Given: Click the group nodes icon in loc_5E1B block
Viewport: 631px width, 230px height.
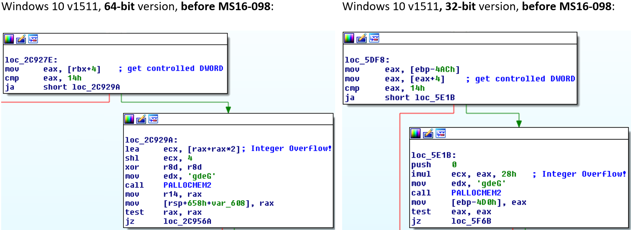Looking at the screenshot, I should tap(441, 134).
